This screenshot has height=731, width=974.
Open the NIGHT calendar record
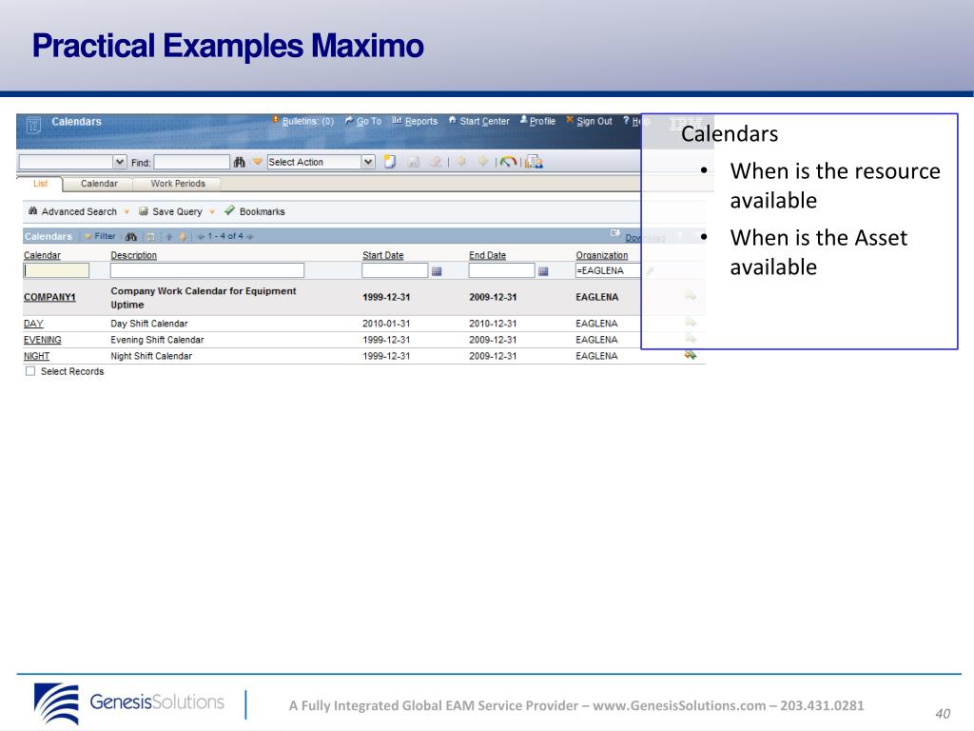pos(36,356)
